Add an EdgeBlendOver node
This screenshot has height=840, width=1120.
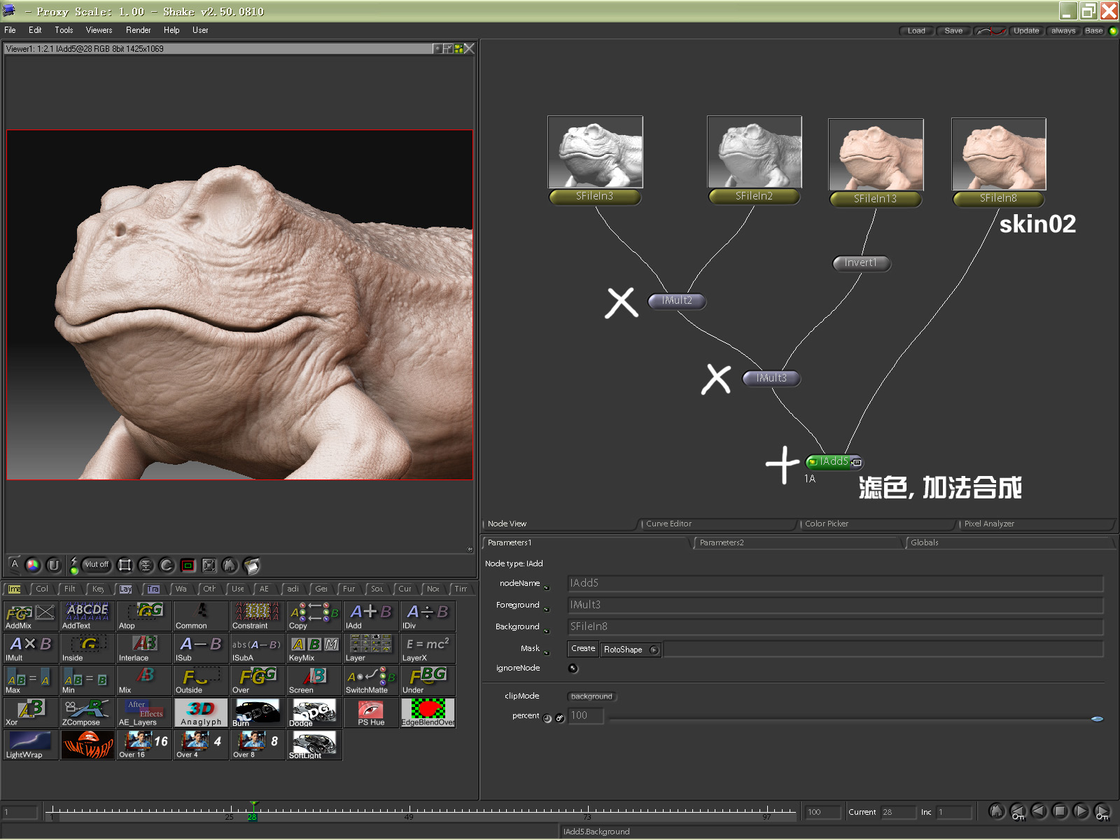pos(428,713)
